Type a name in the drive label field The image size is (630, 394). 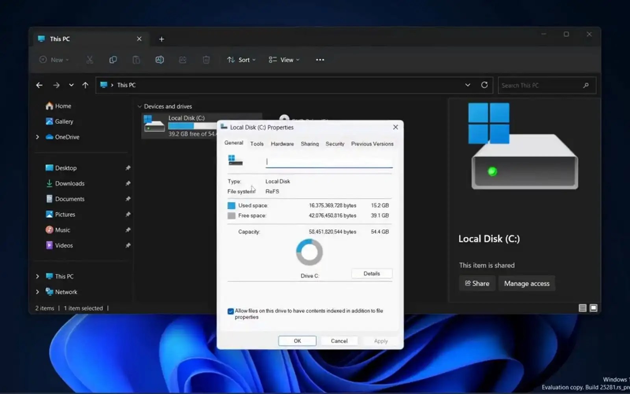click(329, 162)
